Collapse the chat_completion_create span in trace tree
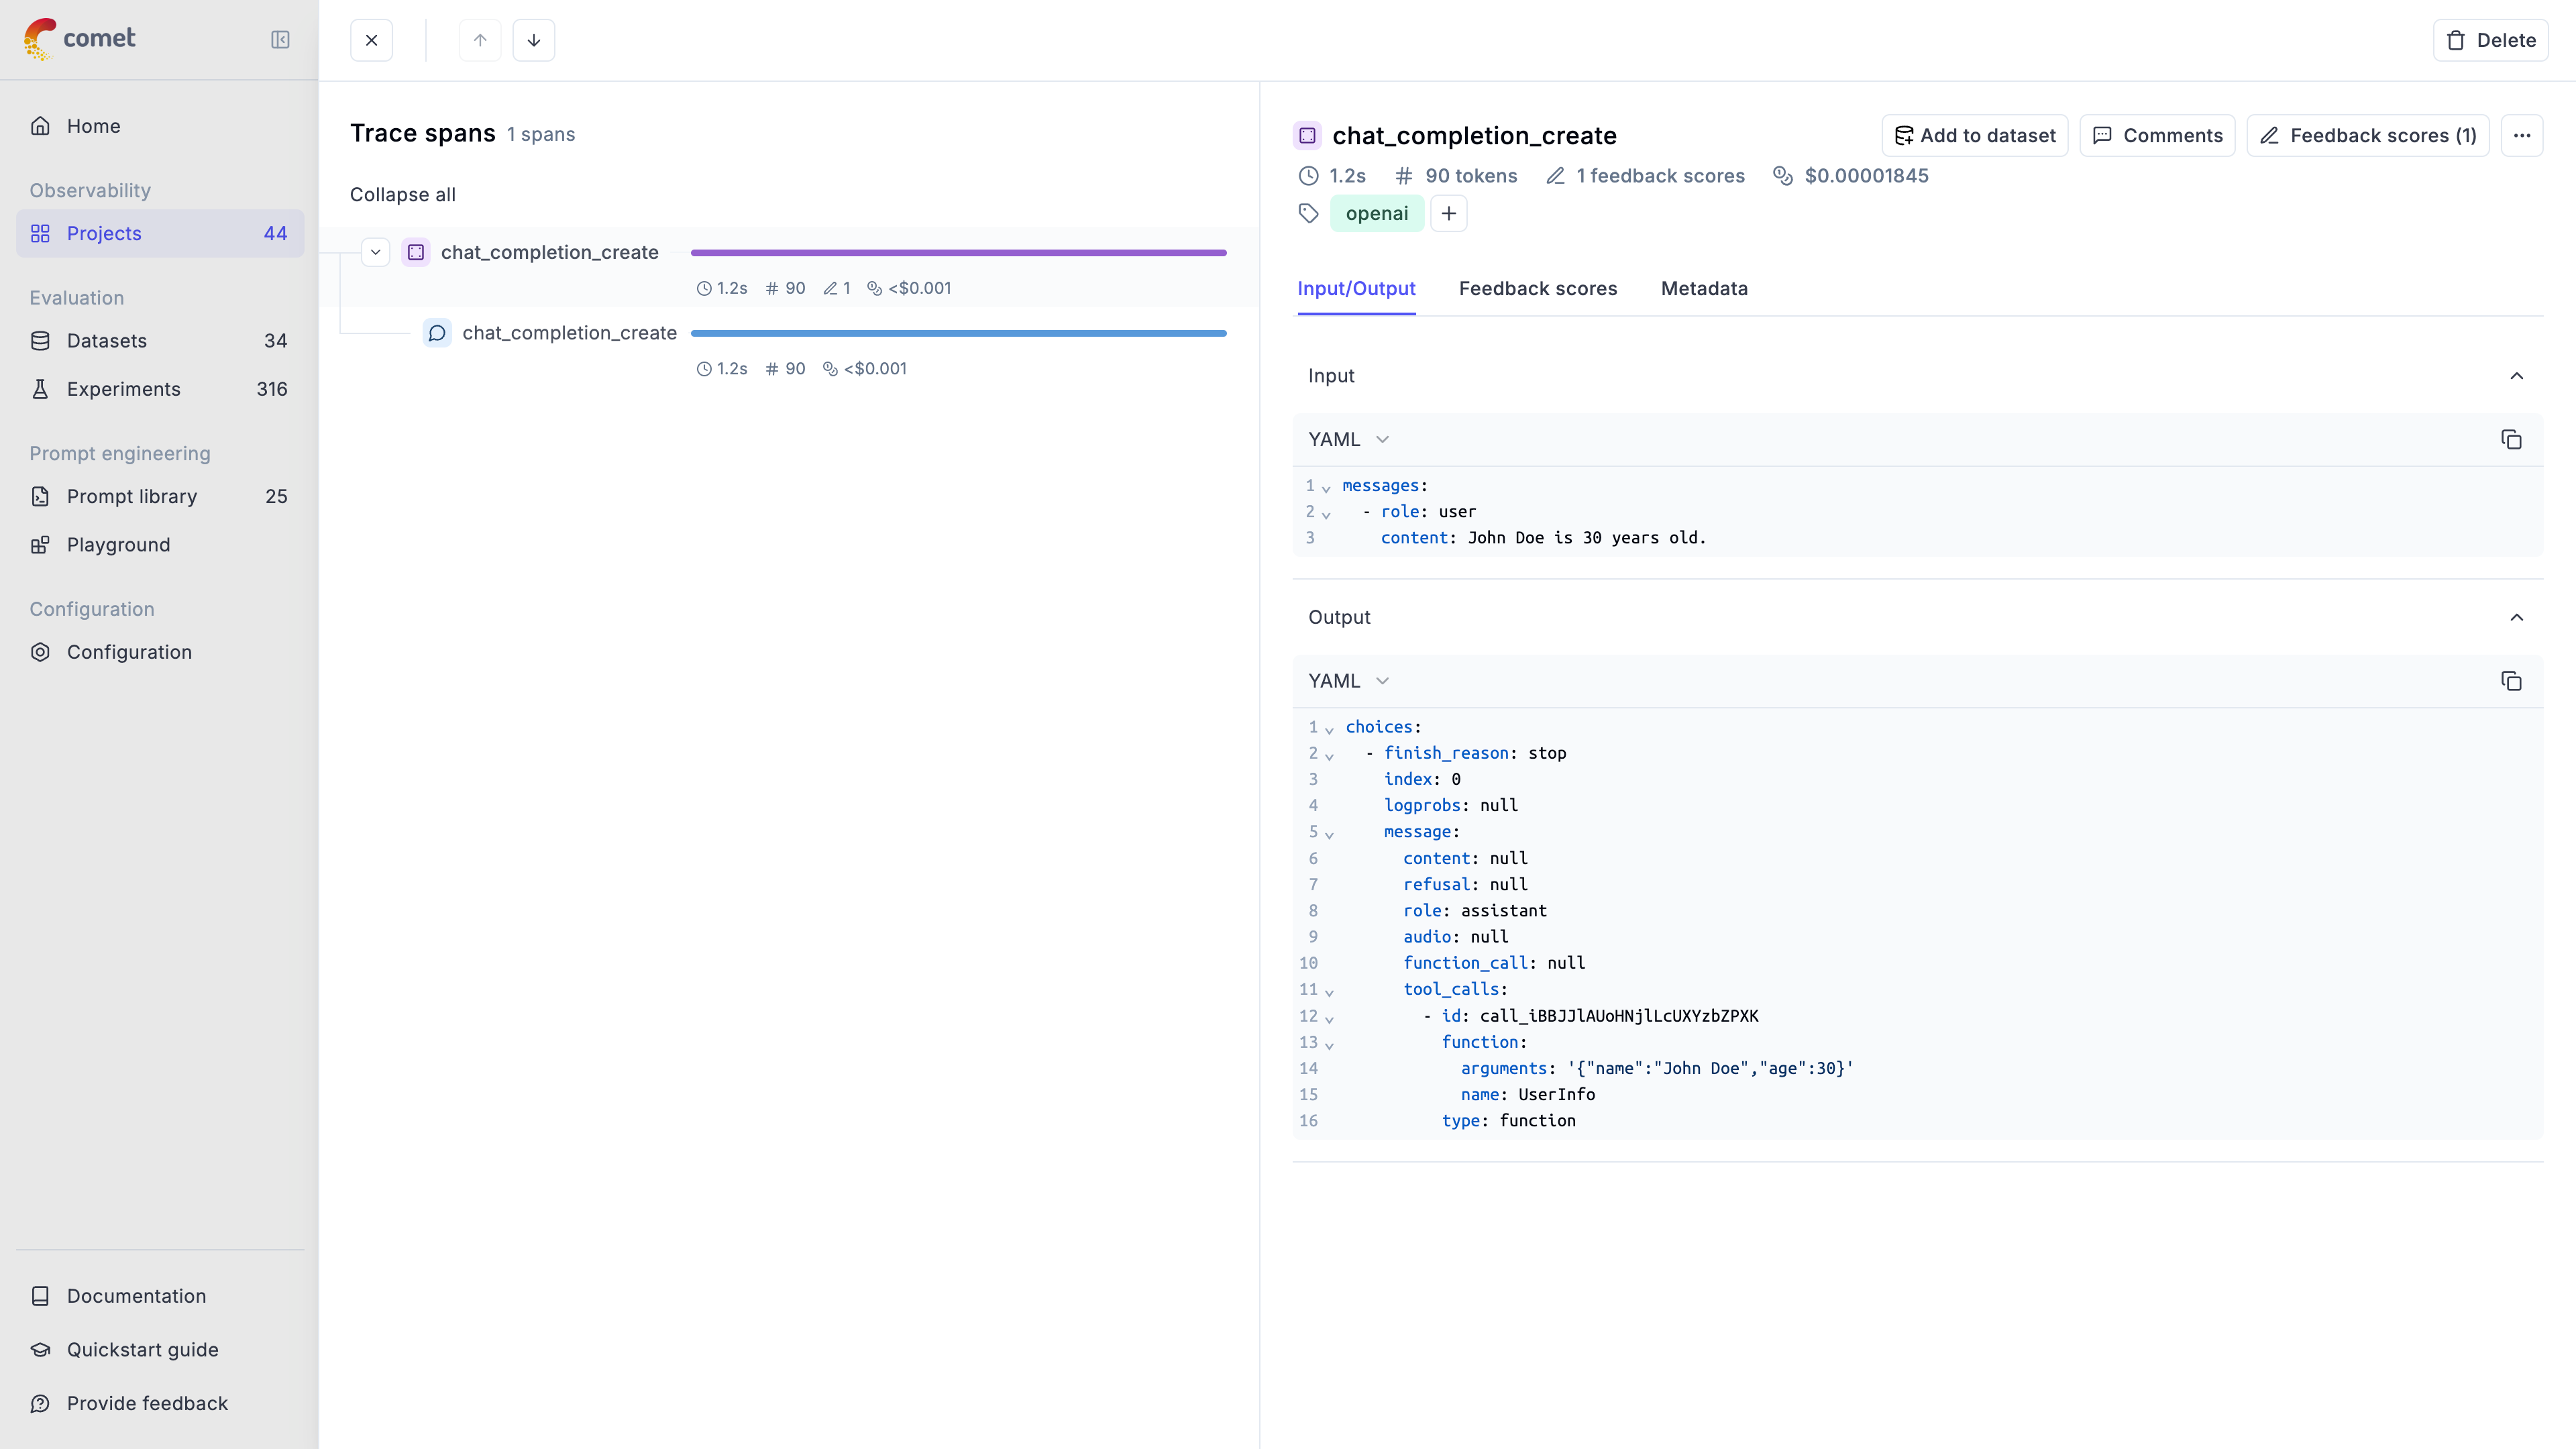The height and width of the screenshot is (1449, 2576). click(376, 252)
